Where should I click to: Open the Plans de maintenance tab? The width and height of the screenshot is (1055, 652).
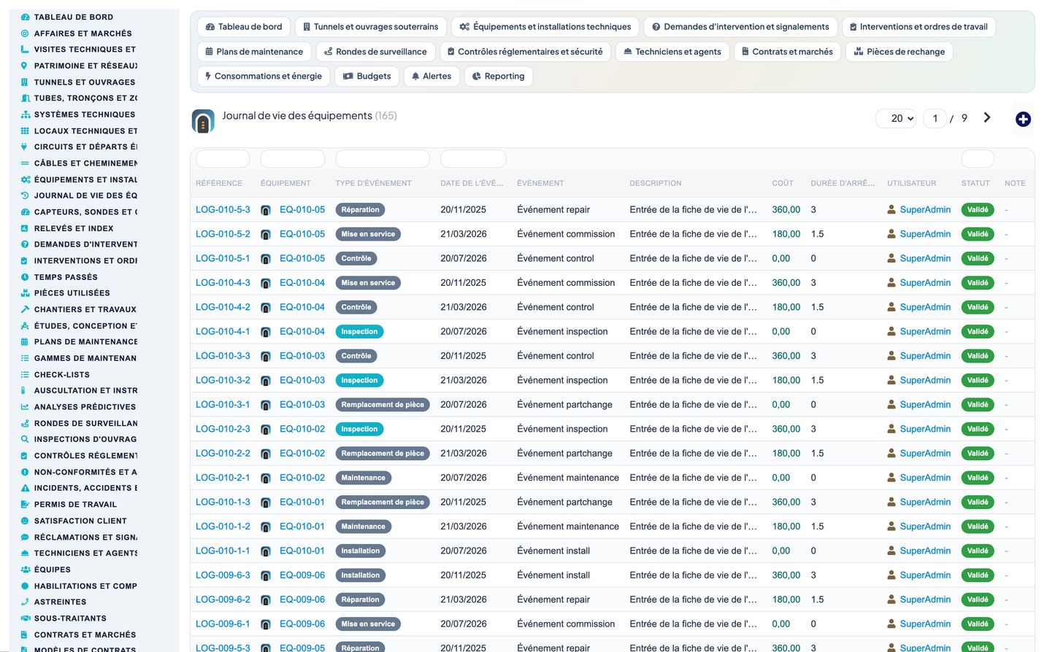[x=254, y=52]
